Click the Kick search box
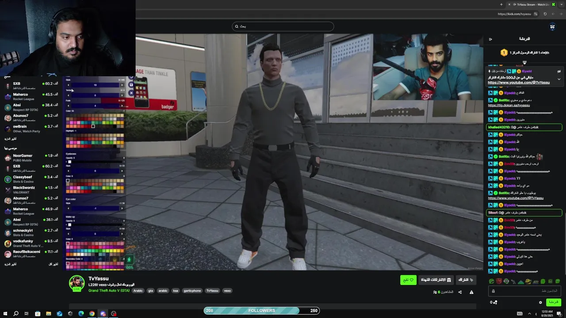Image resolution: width=566 pixels, height=318 pixels. (x=283, y=26)
